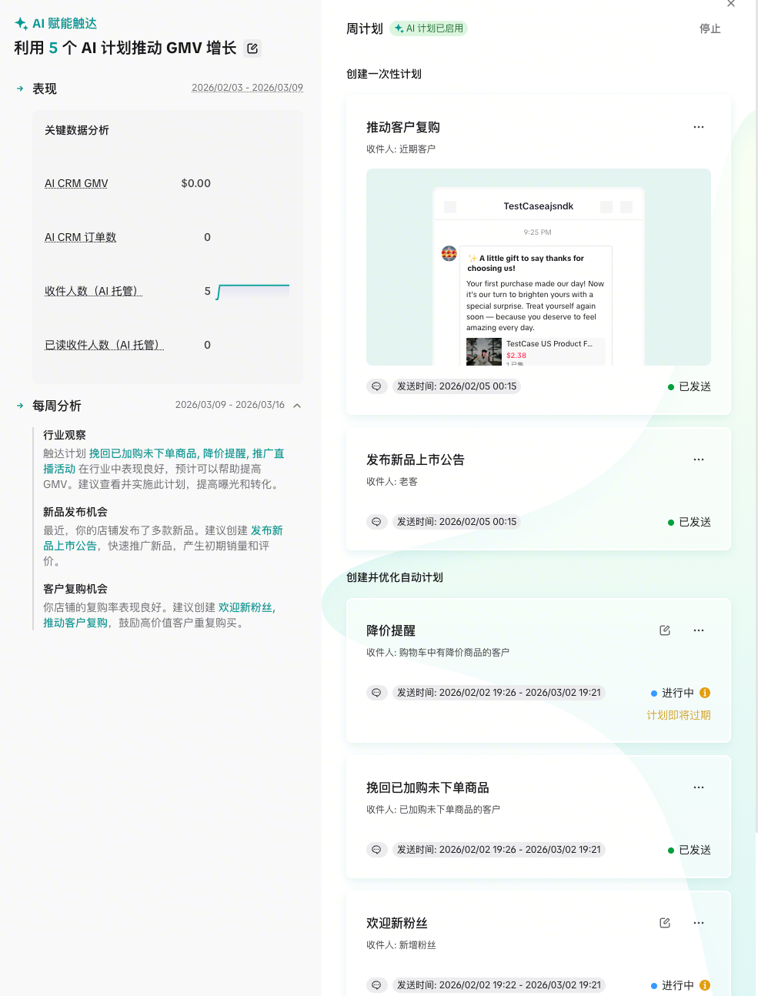Open the 挽回已加购未下单商品 link in 行业观察
This screenshot has width=758, height=996.
[142, 453]
